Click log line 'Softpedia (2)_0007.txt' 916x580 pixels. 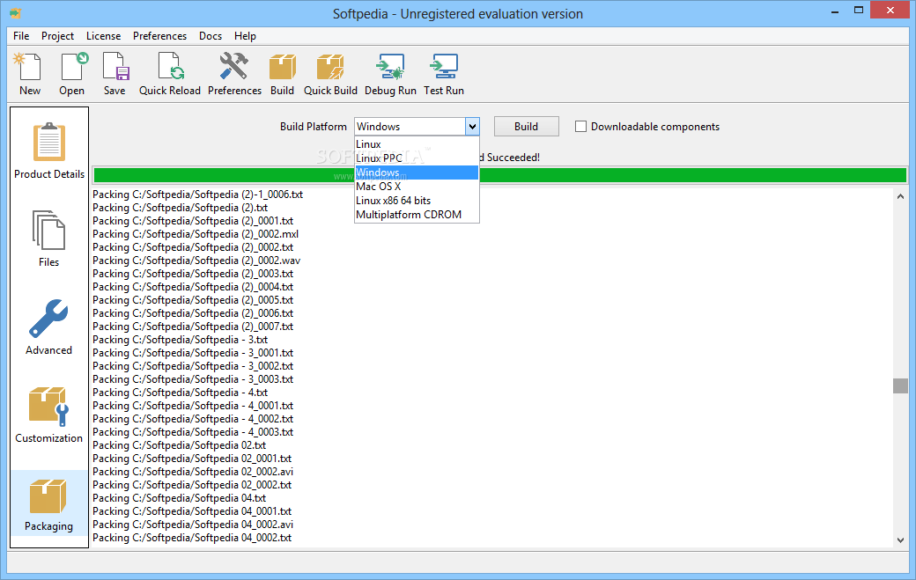pyautogui.click(x=193, y=327)
